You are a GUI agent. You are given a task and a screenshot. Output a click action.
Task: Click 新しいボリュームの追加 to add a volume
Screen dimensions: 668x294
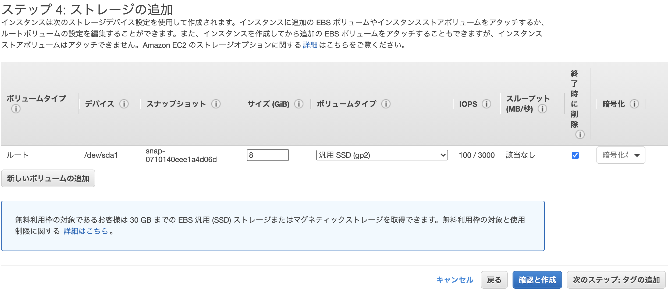(48, 178)
